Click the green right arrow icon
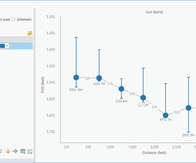 tap(15, 151)
